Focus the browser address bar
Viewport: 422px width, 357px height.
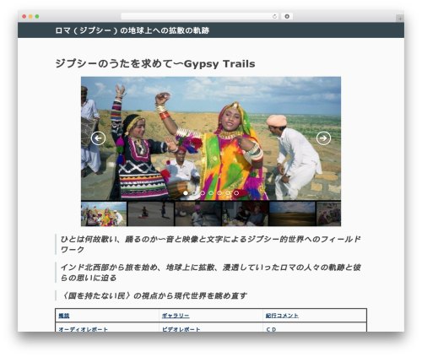pyautogui.click(x=200, y=16)
